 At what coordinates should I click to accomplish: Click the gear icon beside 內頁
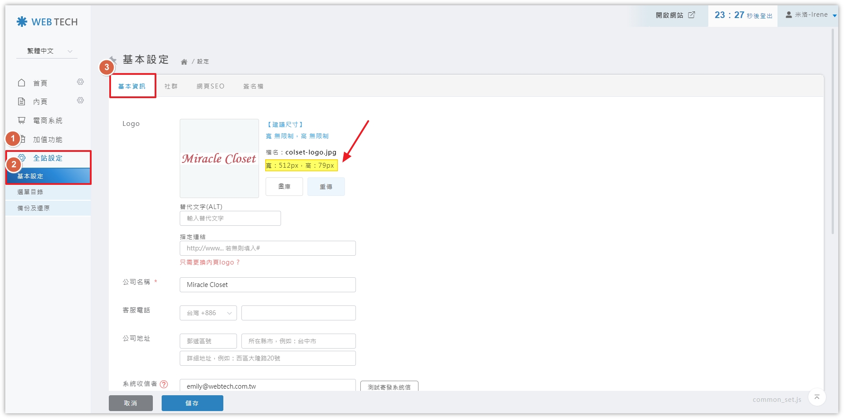click(80, 100)
